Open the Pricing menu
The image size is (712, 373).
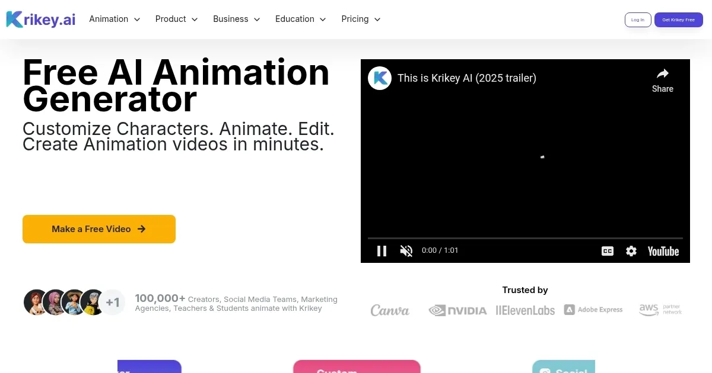pyautogui.click(x=361, y=19)
